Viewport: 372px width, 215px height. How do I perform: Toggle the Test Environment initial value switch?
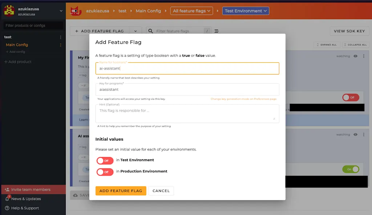pyautogui.click(x=105, y=161)
